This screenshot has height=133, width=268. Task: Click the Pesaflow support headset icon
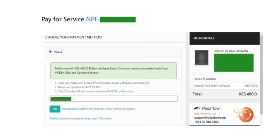click(x=246, y=115)
